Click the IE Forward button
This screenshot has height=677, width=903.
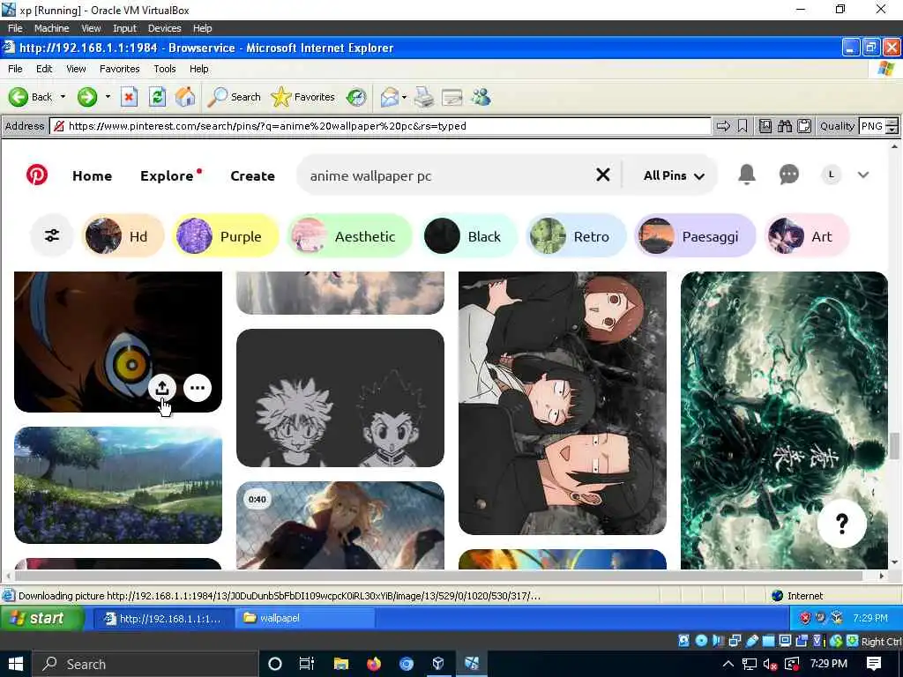click(87, 97)
